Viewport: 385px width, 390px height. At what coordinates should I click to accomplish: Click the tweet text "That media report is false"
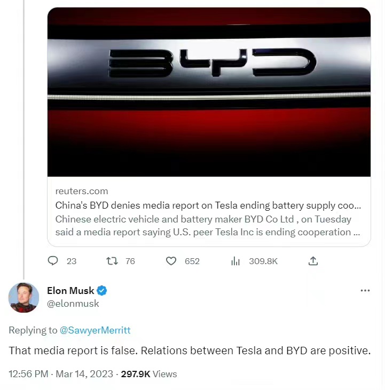click(x=190, y=351)
